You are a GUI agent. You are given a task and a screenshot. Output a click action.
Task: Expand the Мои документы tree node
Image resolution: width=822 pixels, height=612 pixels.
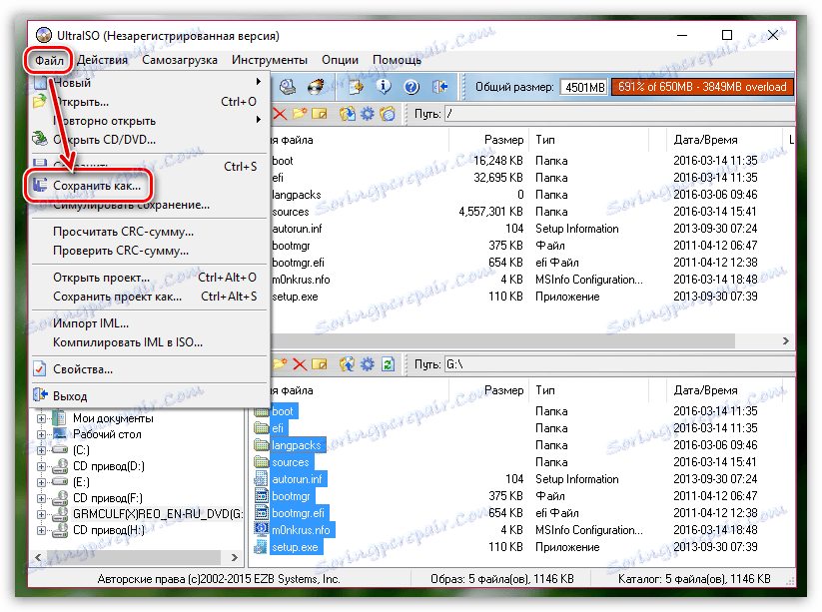(41, 418)
